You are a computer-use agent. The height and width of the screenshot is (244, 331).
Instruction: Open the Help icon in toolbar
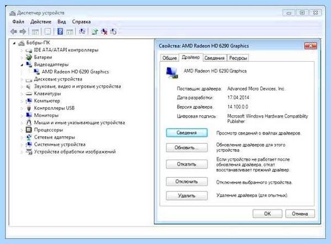point(60,31)
